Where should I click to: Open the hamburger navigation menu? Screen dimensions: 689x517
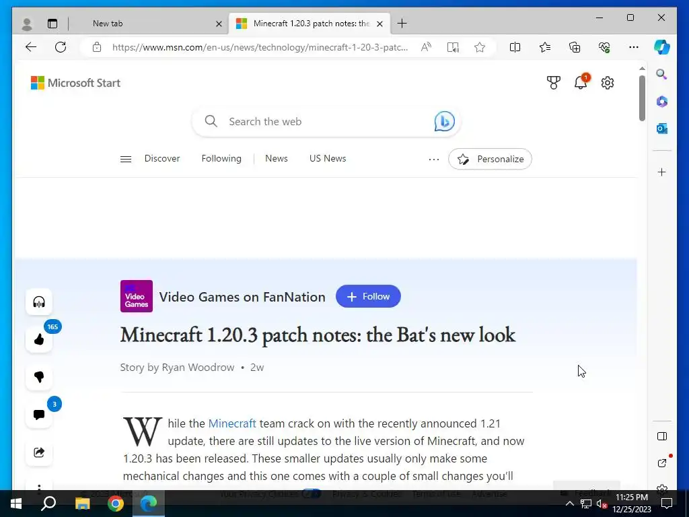[126, 159]
